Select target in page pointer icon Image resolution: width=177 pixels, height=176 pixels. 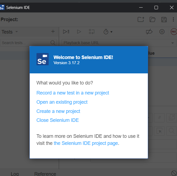click(x=159, y=131)
